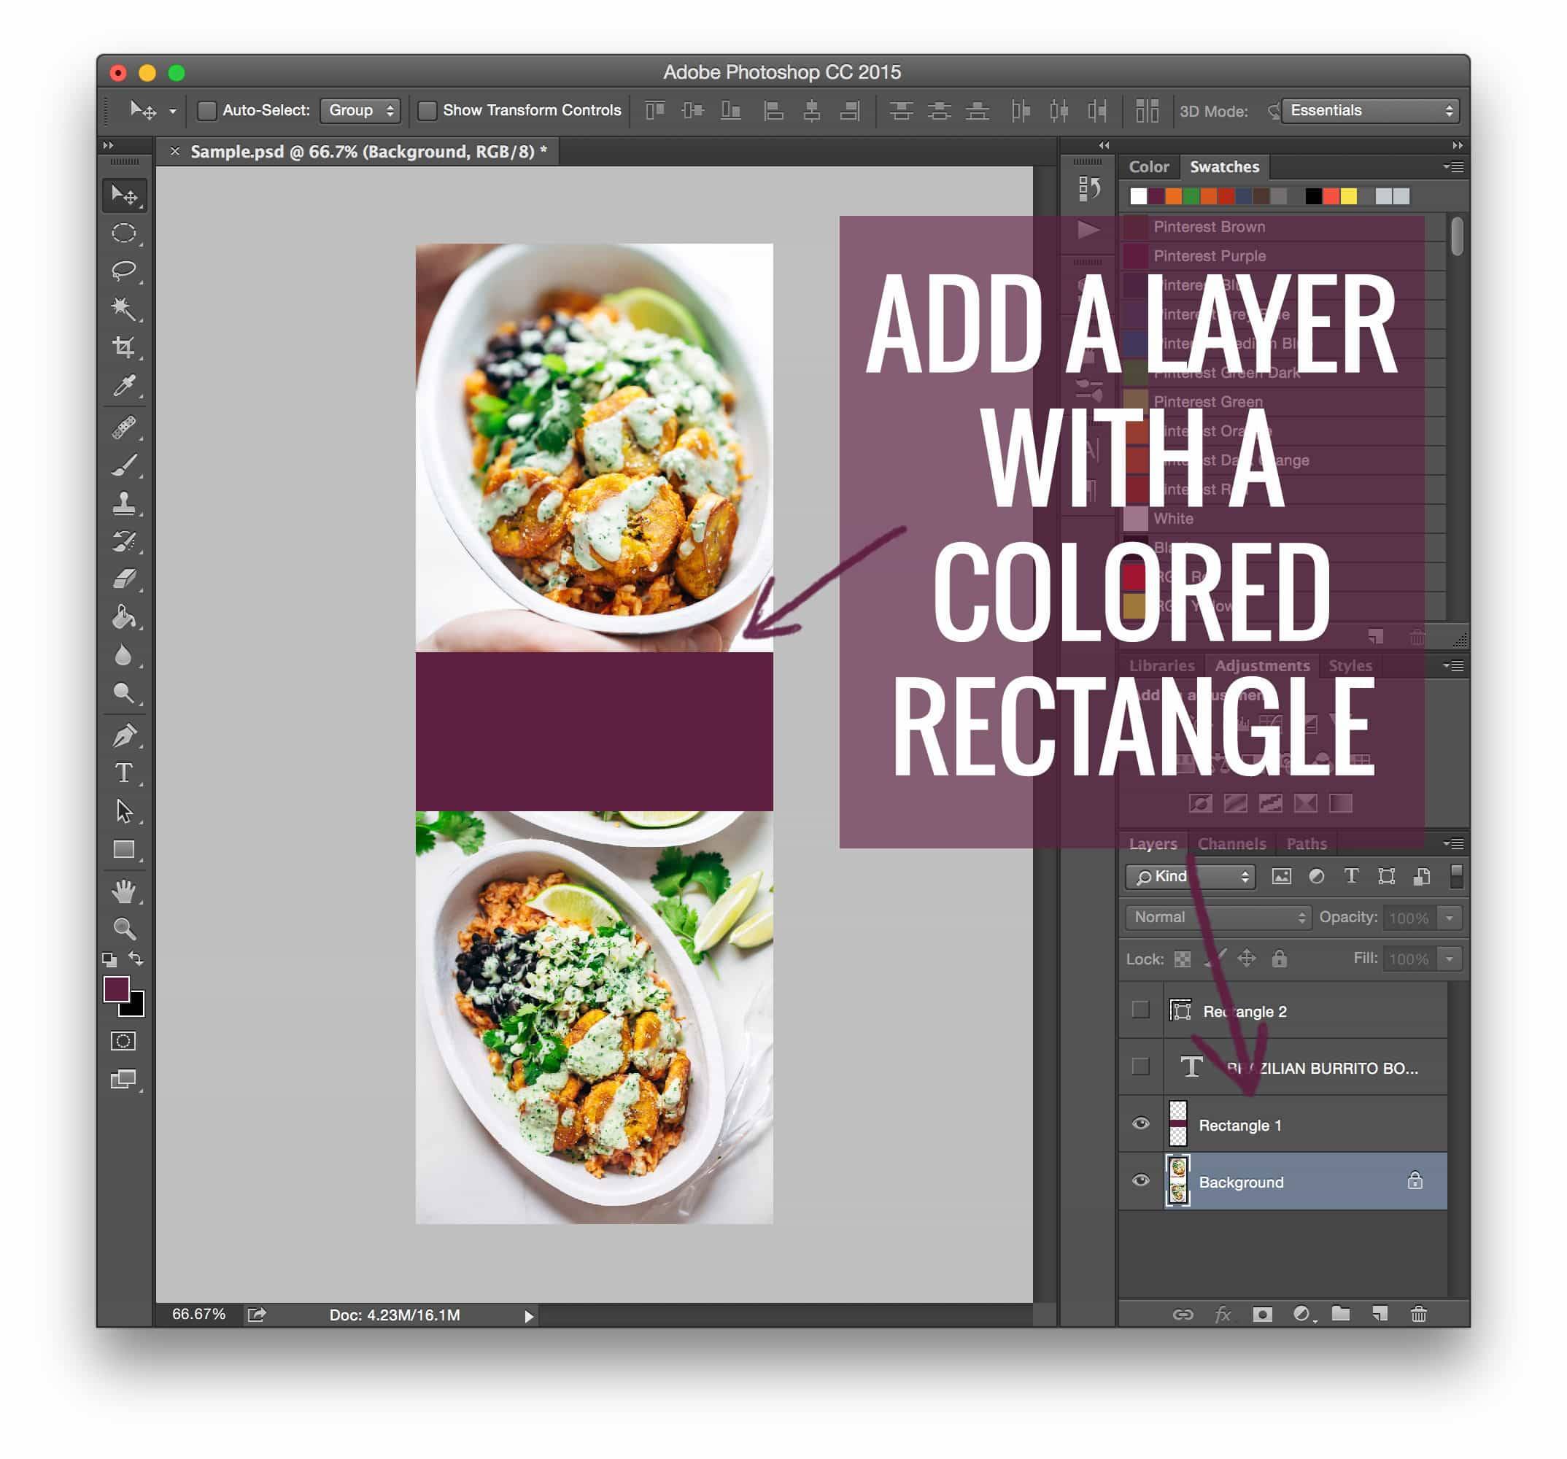The height and width of the screenshot is (1459, 1567).
Task: Select the Eyedropper tool
Action: 124,385
